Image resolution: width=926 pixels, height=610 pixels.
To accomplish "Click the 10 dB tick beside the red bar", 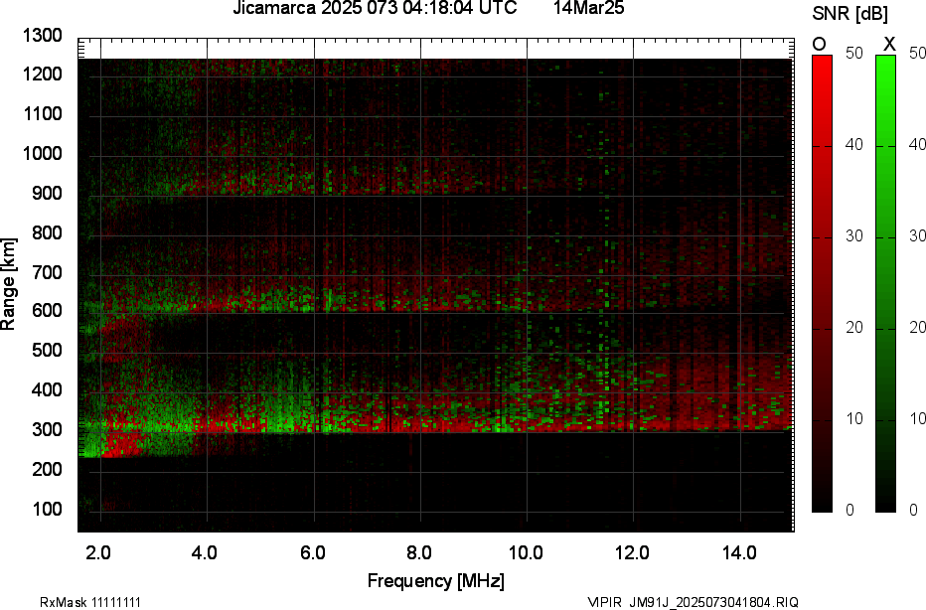I will click(853, 418).
